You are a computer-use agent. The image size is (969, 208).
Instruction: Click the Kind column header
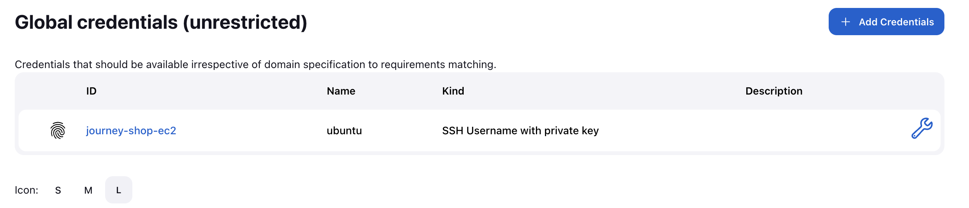pos(453,91)
